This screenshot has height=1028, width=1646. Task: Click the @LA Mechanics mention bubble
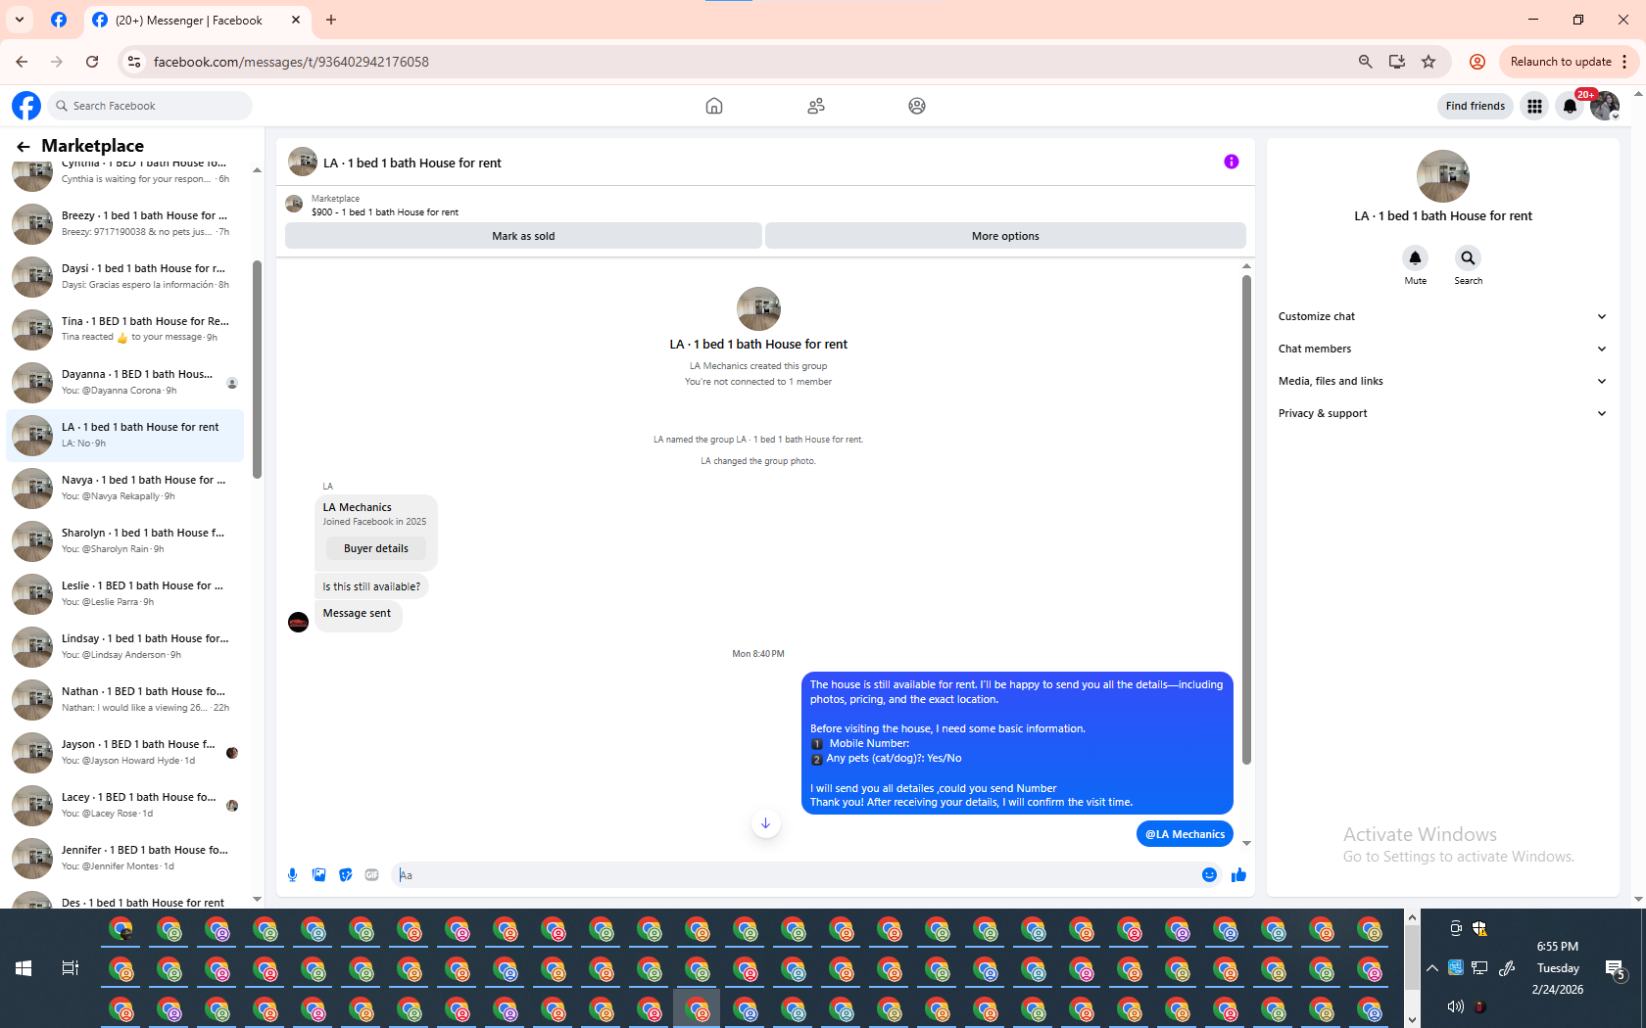pos(1185,834)
